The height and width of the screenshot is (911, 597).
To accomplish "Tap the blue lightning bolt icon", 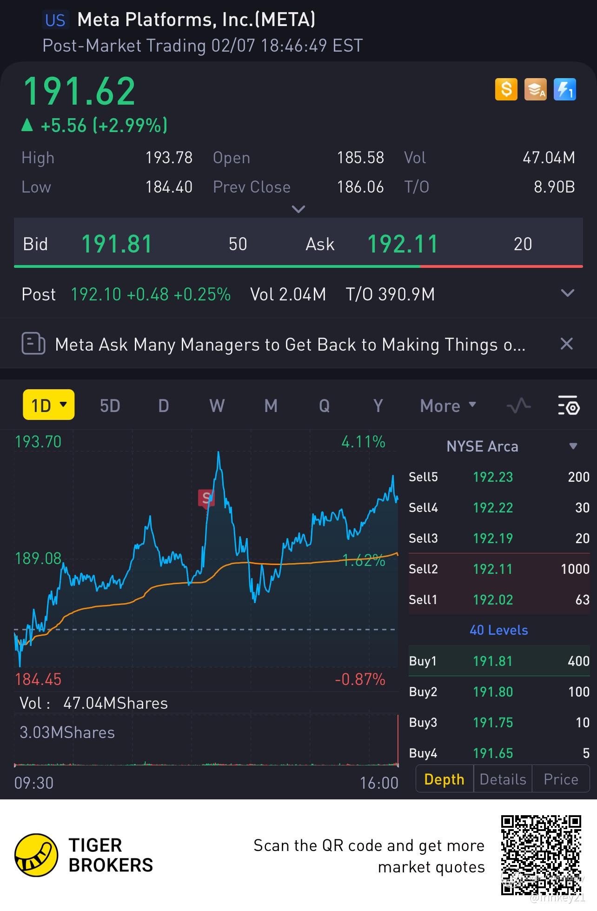I will (x=565, y=89).
